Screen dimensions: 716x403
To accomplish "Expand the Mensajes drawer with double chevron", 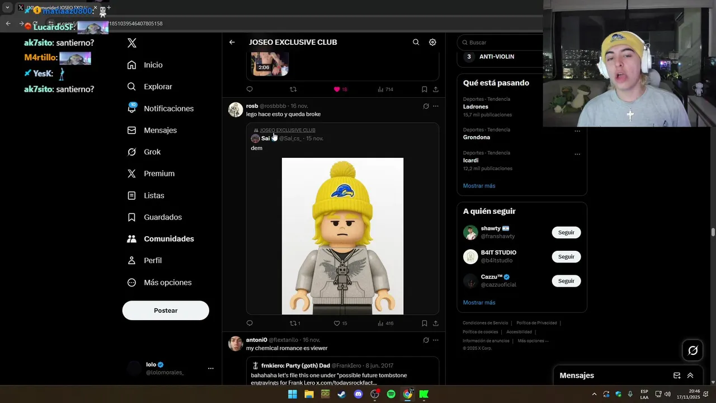I will tap(690, 376).
